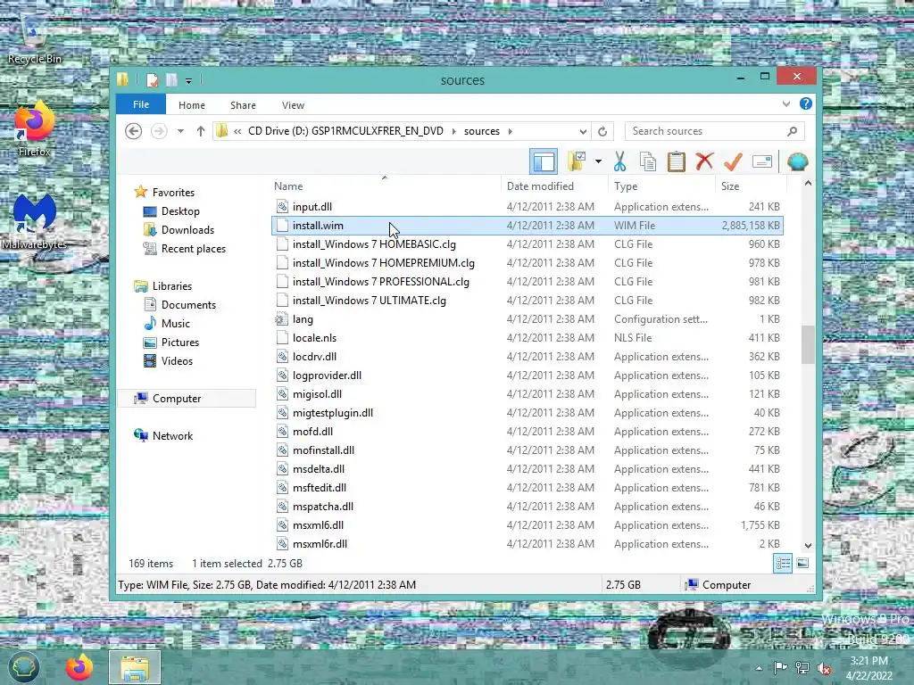Select Network in the navigation pane
The width and height of the screenshot is (914, 685).
pos(172,435)
